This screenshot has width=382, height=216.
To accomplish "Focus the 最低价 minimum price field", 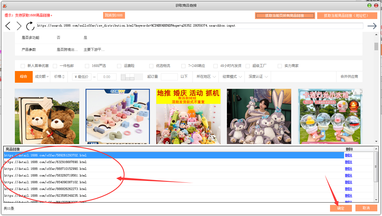I will [x=81, y=77].
